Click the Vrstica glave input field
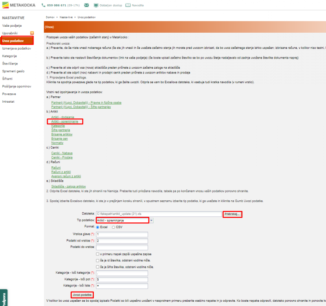 pyautogui.click(x=122, y=234)
